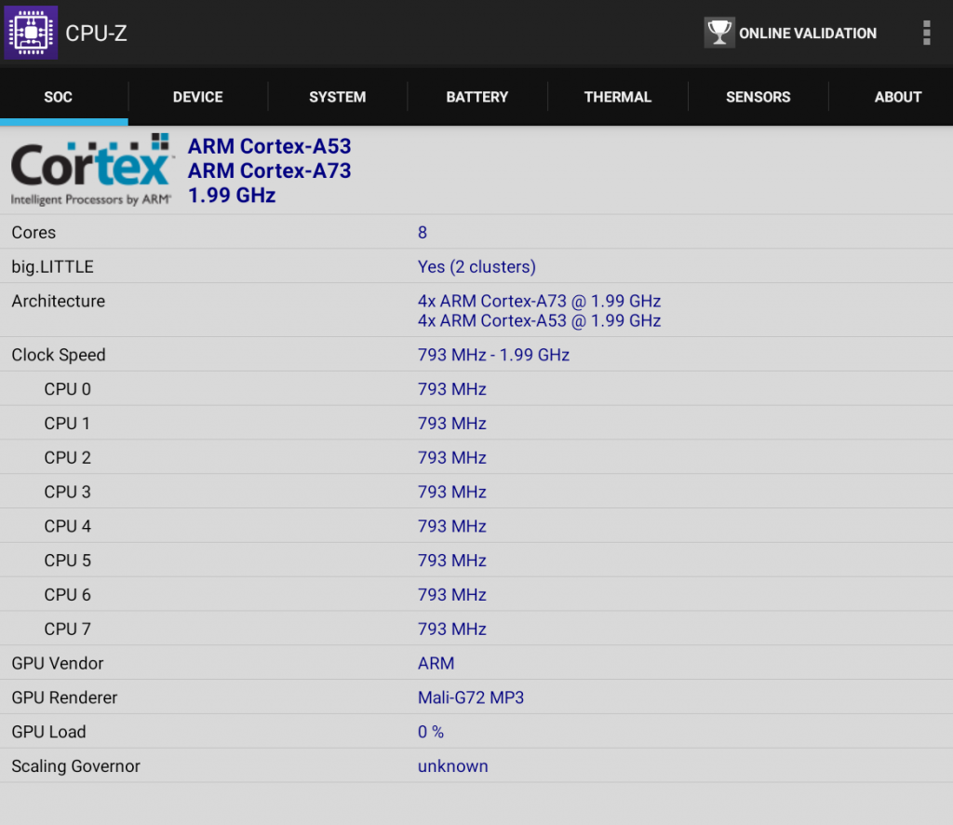Click the CPU-Z title text
Image resolution: width=953 pixels, height=825 pixels.
[x=96, y=34]
